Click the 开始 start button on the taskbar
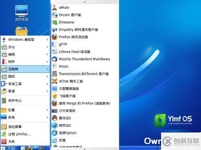Image resolution: width=201 pixels, height=150 pixels. click(x=10, y=148)
